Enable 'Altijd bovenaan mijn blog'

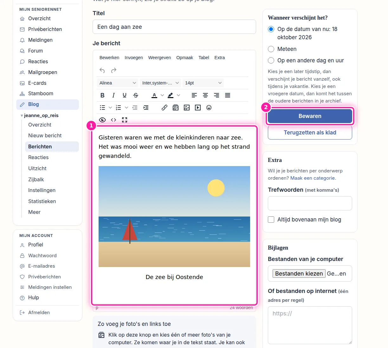point(271,220)
